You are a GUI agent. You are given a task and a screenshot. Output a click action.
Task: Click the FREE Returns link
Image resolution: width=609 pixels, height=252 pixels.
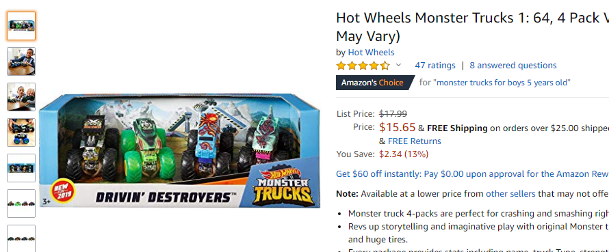tap(415, 141)
